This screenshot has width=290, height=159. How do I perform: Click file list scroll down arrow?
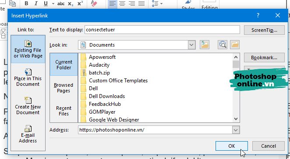[236, 119]
